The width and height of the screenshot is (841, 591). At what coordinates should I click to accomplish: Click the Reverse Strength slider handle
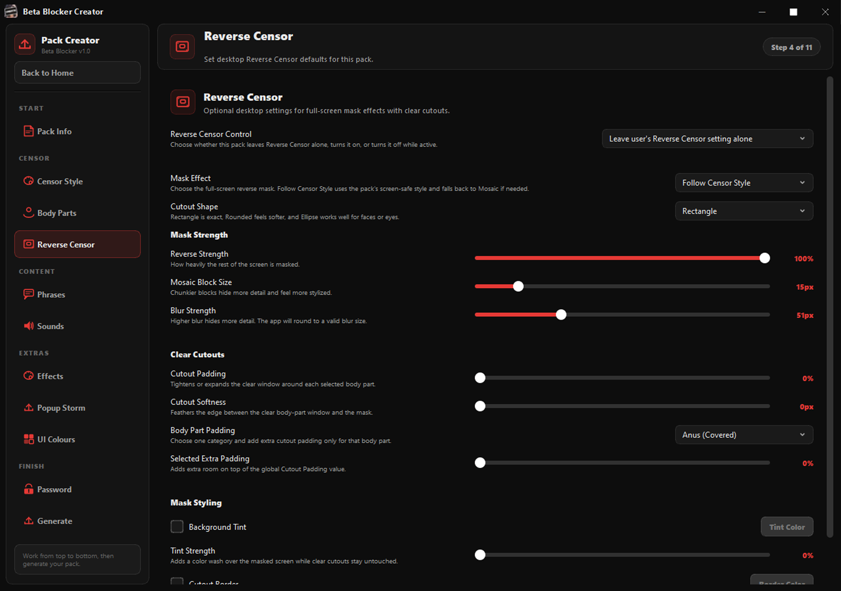pyautogui.click(x=764, y=258)
